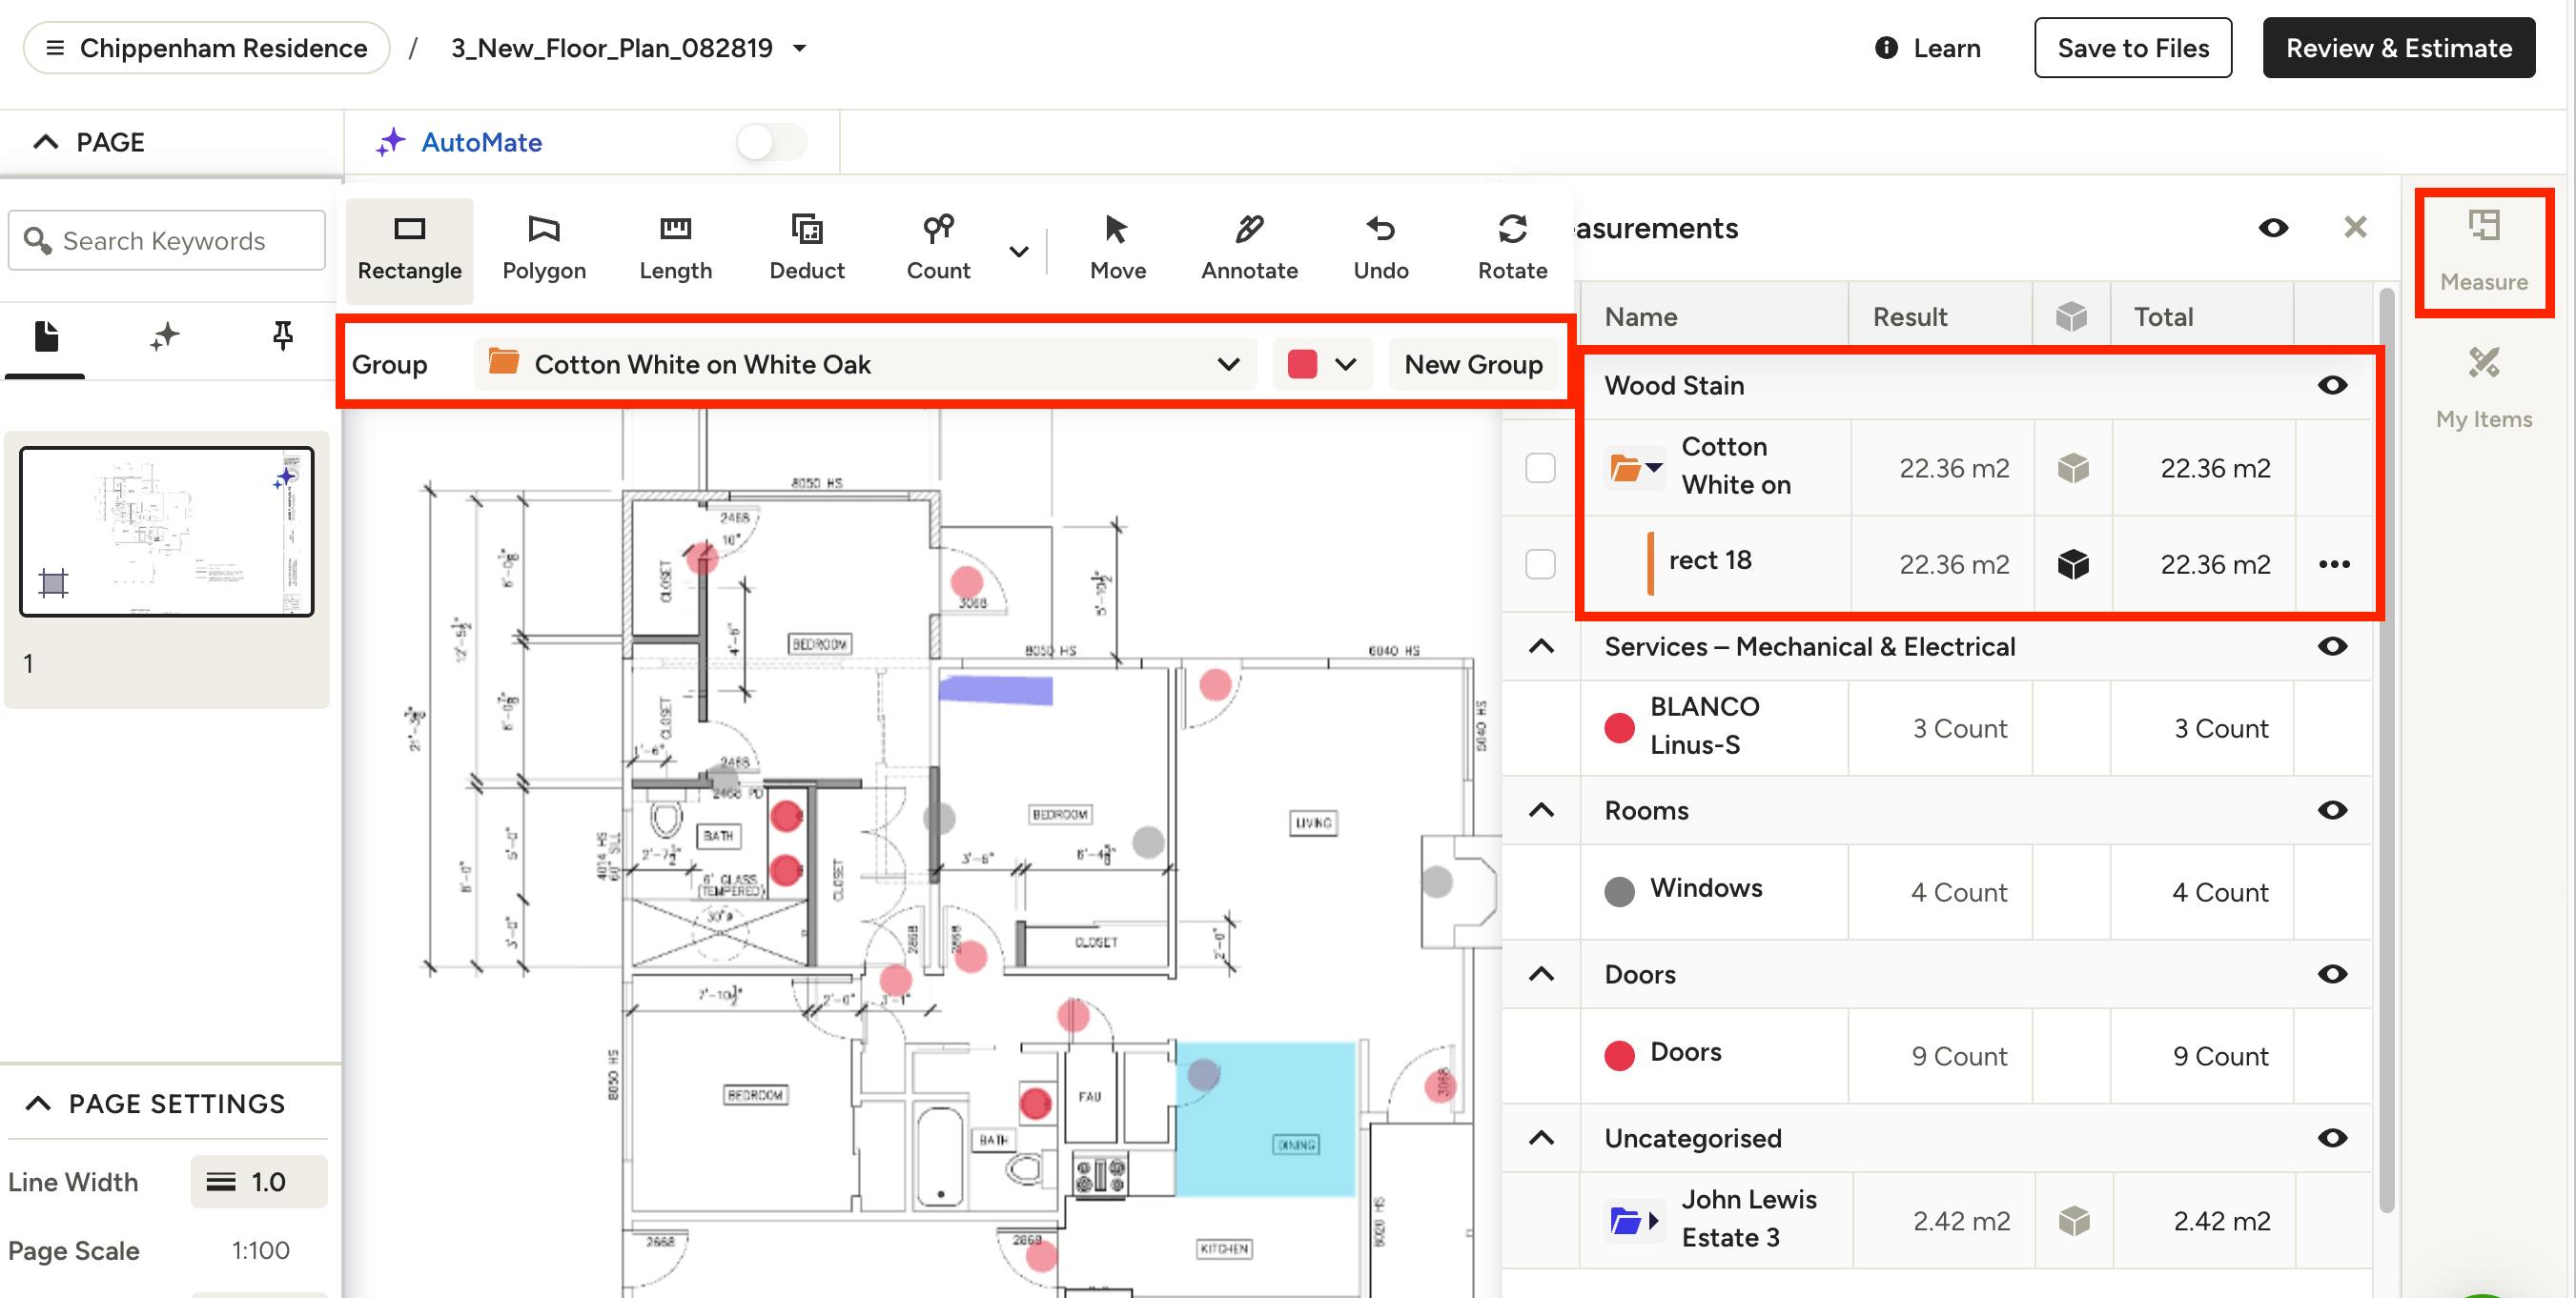
Task: Click the Line Width lines icon
Action: coord(221,1182)
